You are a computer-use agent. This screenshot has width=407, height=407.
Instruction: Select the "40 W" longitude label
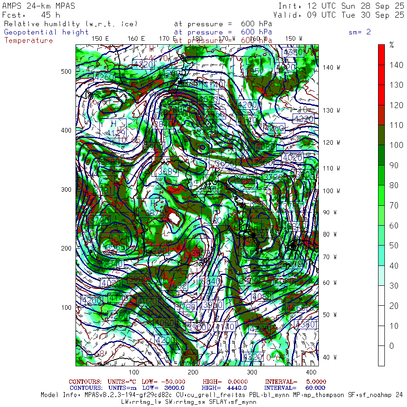click(330, 357)
